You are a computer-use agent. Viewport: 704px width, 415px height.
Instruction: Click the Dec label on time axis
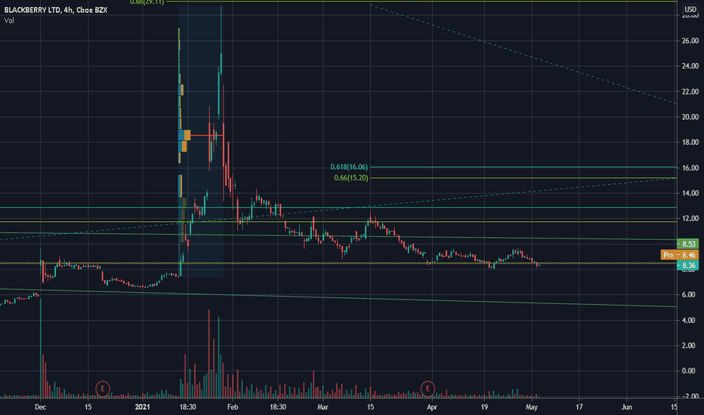point(40,407)
